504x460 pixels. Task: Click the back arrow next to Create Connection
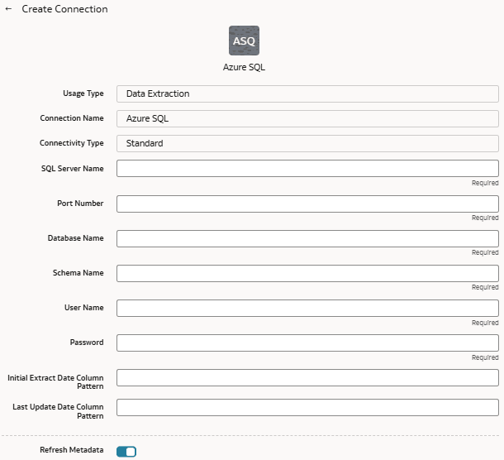pos(9,9)
